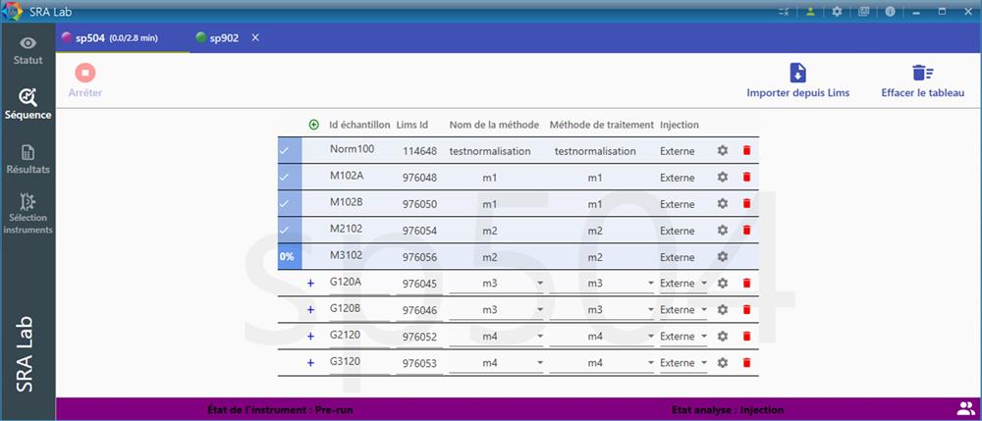The image size is (982, 421).
Task: Click the user account icon in title bar
Action: [x=810, y=12]
